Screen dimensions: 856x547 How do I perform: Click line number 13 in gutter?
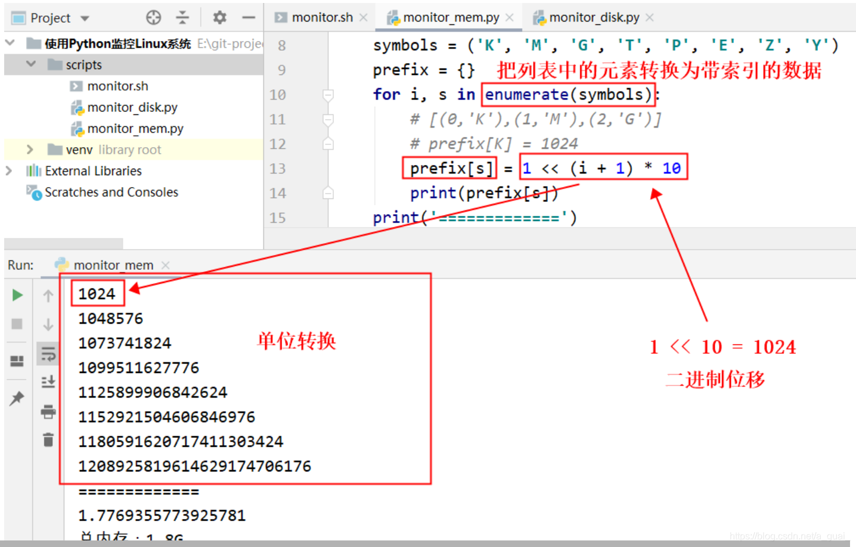(278, 169)
